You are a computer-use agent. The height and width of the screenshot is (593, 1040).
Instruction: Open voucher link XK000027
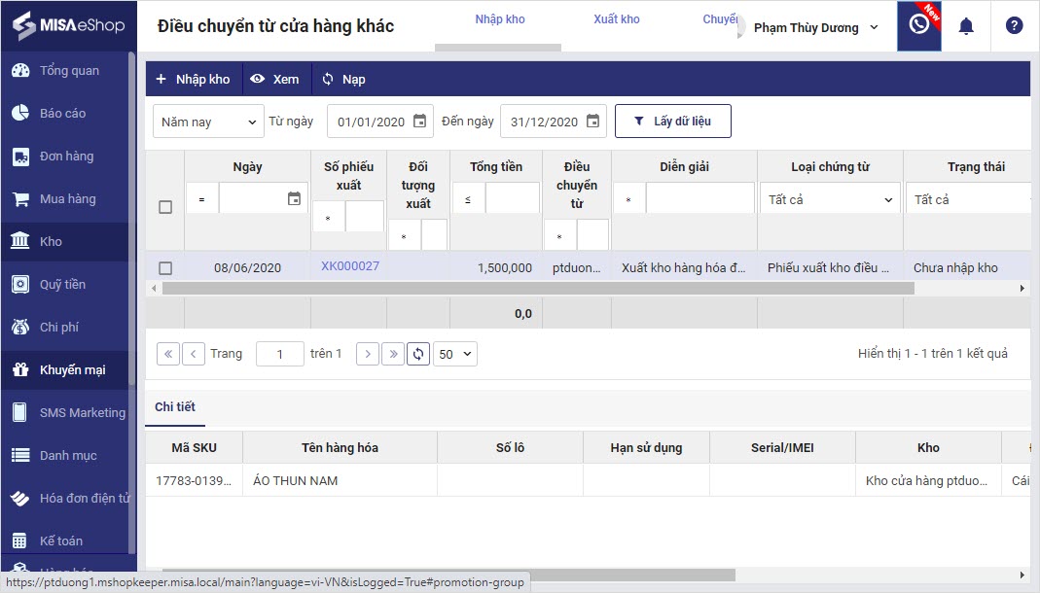click(x=350, y=265)
